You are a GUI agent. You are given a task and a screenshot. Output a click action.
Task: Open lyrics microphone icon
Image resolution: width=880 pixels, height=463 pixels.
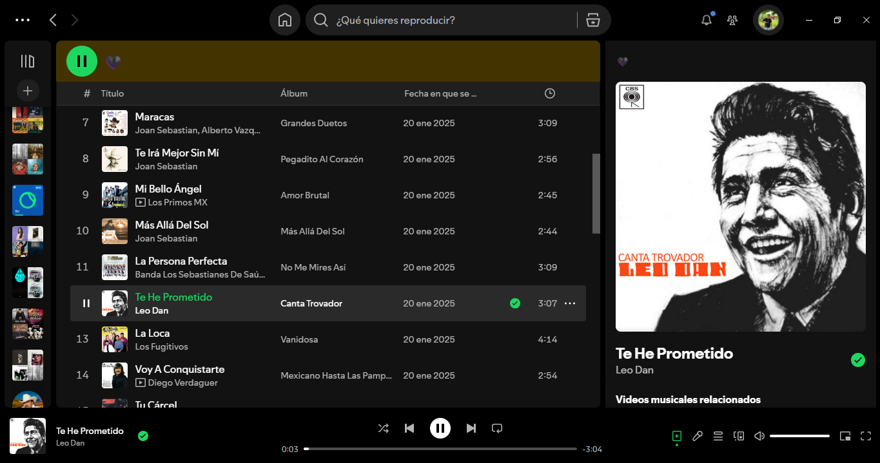(697, 436)
